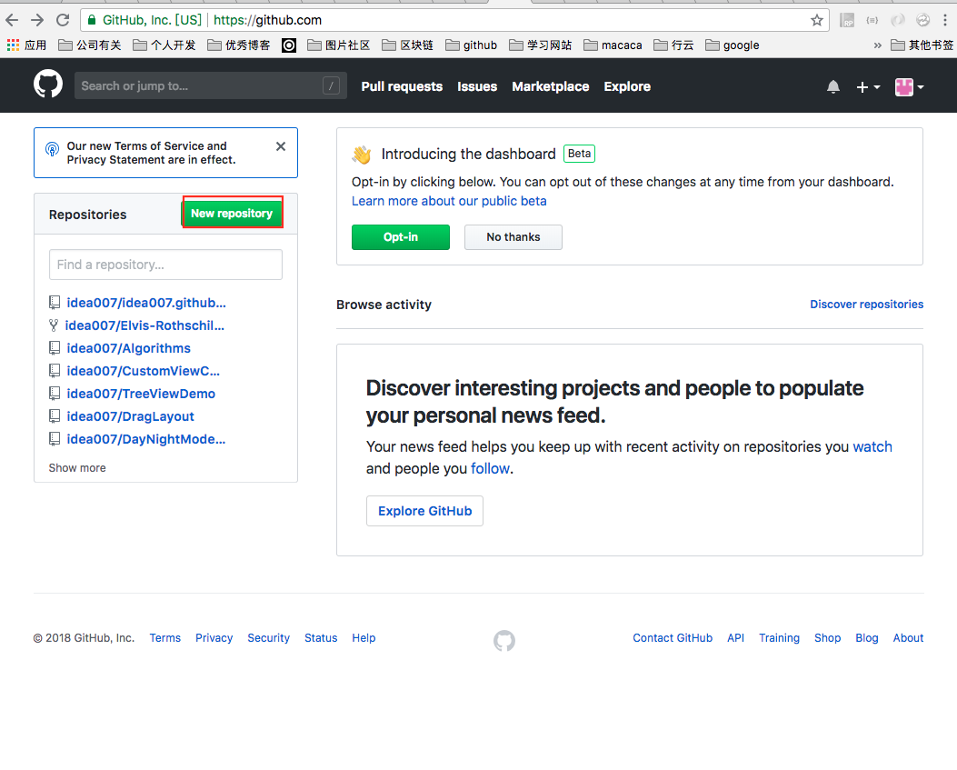This screenshot has height=770, width=957.
Task: Show hidden bookmarks with the double chevron
Action: click(878, 45)
